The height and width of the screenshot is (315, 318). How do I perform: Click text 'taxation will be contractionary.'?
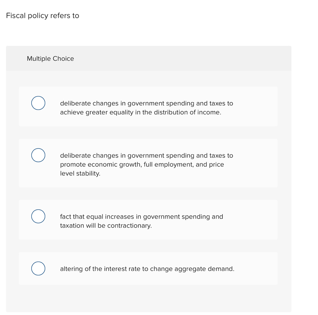(x=106, y=226)
